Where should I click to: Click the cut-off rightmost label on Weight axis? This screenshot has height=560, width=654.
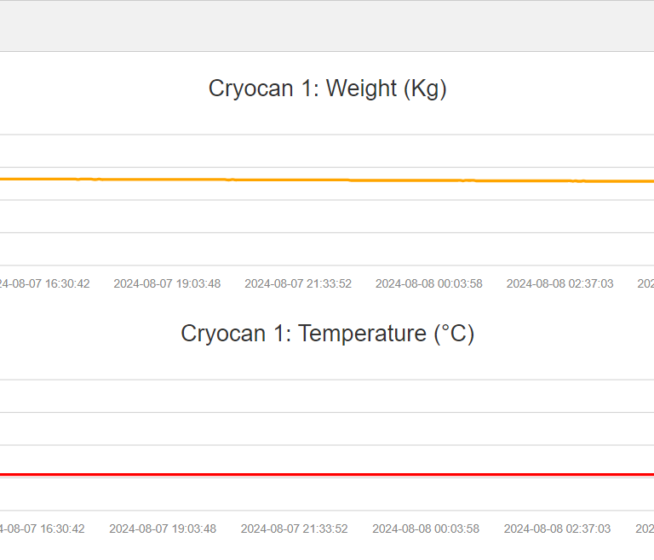pyautogui.click(x=646, y=283)
